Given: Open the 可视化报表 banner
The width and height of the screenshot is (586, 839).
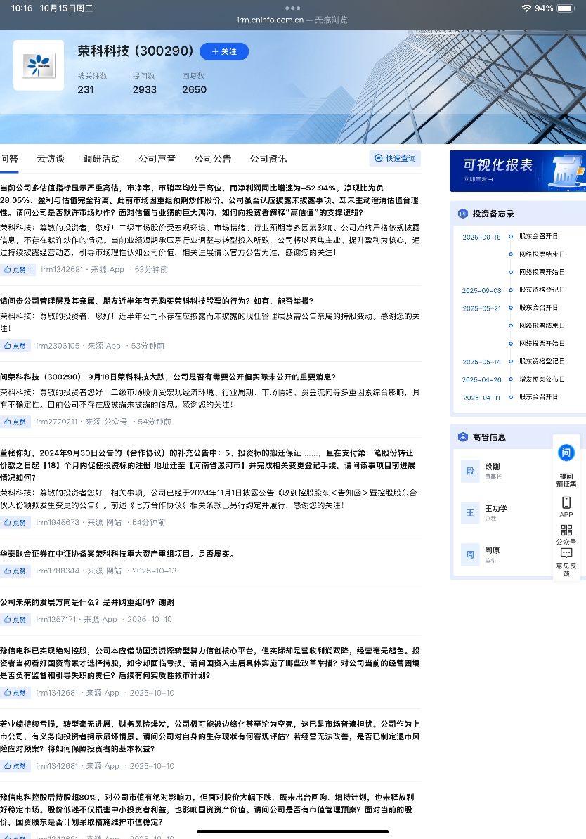Looking at the screenshot, I should 518,171.
